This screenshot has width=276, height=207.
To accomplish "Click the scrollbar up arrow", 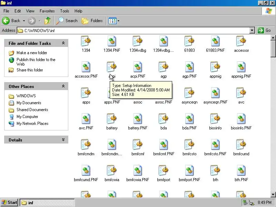I will coord(273,38).
